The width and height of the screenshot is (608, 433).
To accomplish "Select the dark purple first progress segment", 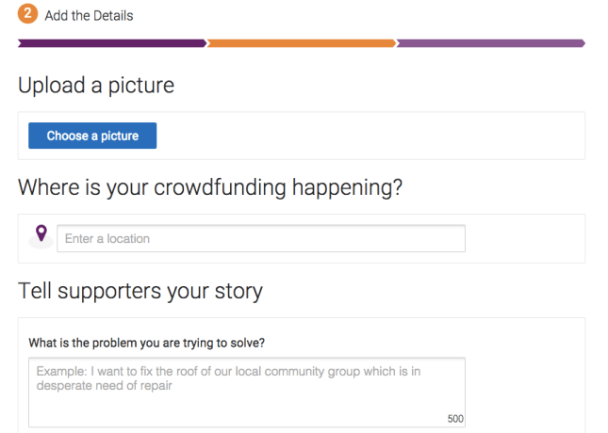I will (x=111, y=42).
